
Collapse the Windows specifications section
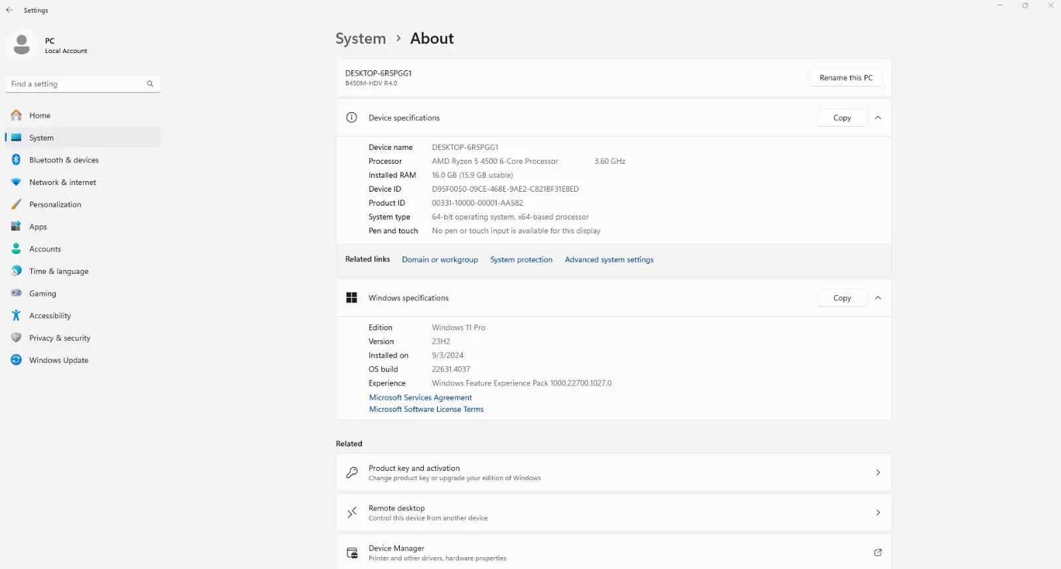tap(878, 298)
